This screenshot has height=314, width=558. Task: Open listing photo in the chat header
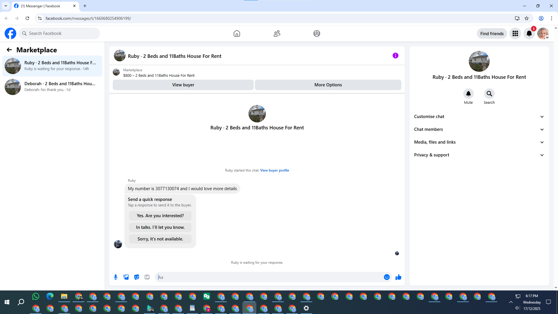coord(120,56)
